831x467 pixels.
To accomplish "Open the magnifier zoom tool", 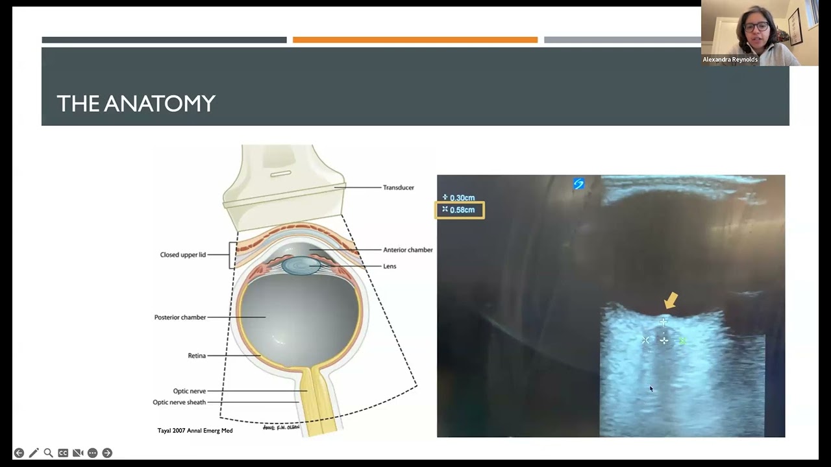I will click(48, 453).
